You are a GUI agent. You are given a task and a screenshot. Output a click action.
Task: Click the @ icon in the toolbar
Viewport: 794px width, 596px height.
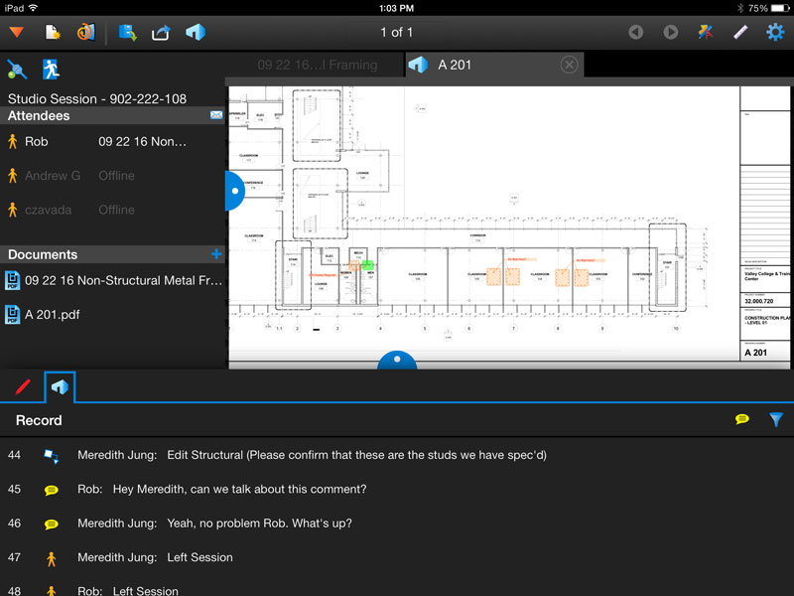click(x=85, y=33)
